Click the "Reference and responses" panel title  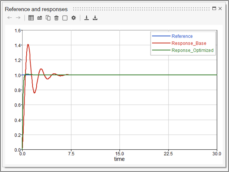tap(36, 9)
